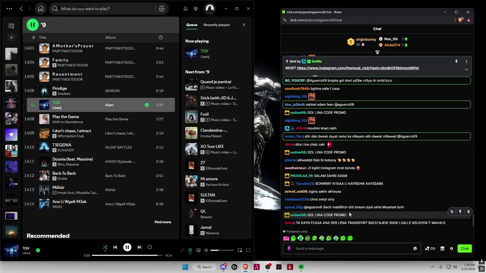Expand the pinned BotRix message chevron
The height and width of the screenshot is (273, 486).
coord(466,69)
